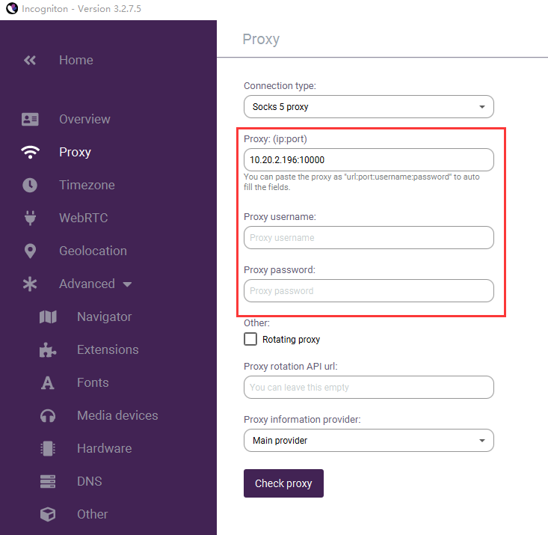The height and width of the screenshot is (535, 548).
Task: Click the Extensions puzzle piece icon
Action: [48, 349]
